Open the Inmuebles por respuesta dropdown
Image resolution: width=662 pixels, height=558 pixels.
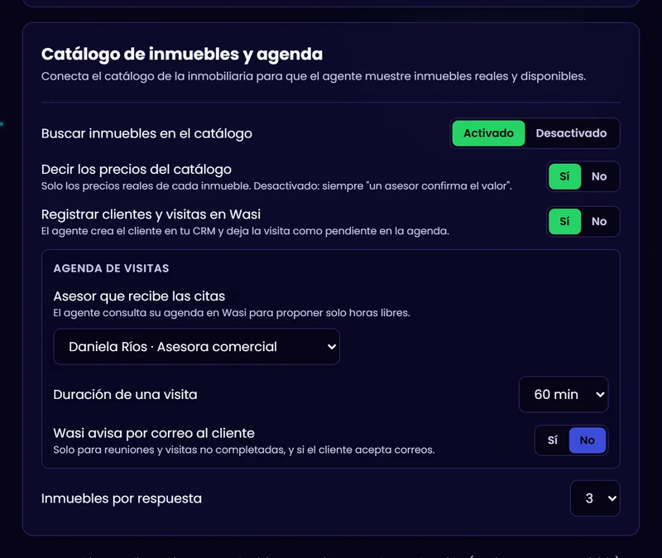click(595, 498)
